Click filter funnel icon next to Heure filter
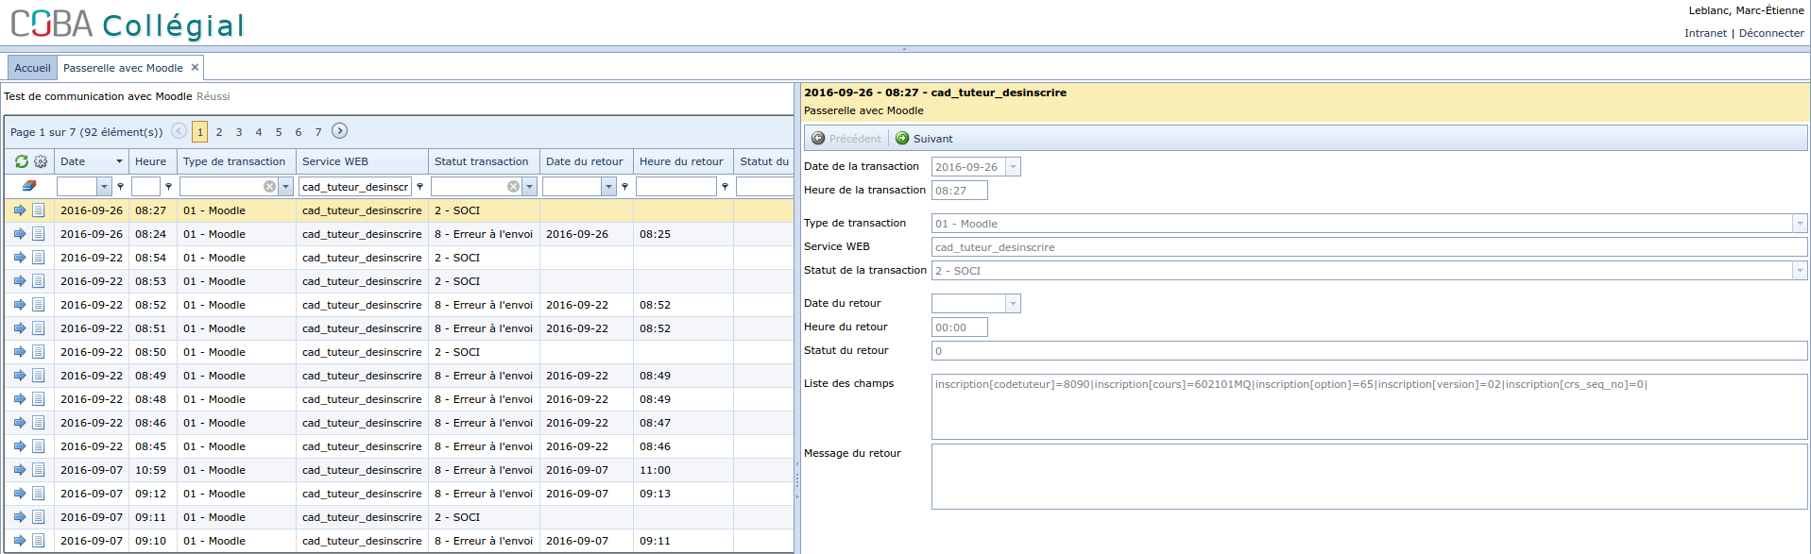 (x=168, y=187)
